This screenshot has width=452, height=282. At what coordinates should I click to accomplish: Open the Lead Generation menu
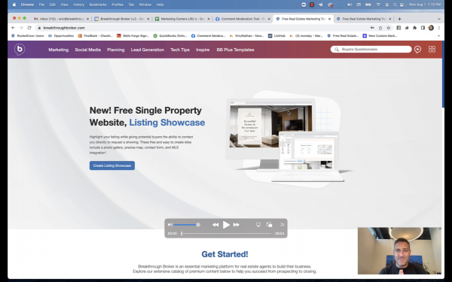point(148,50)
